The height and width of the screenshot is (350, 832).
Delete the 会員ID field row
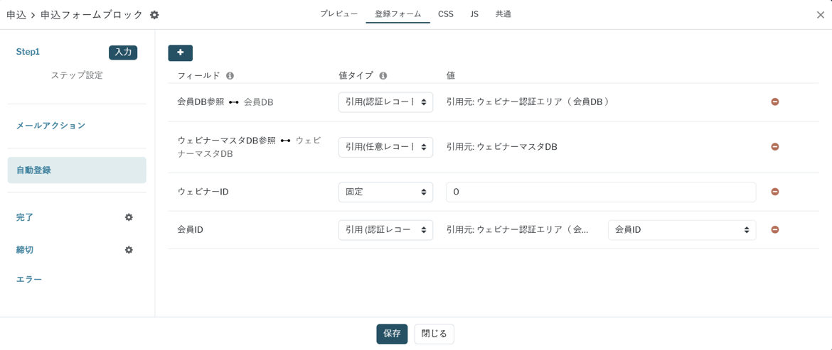click(774, 230)
